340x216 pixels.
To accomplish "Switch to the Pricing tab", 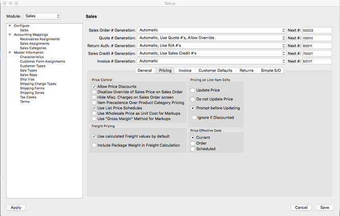I will pyautogui.click(x=165, y=70).
